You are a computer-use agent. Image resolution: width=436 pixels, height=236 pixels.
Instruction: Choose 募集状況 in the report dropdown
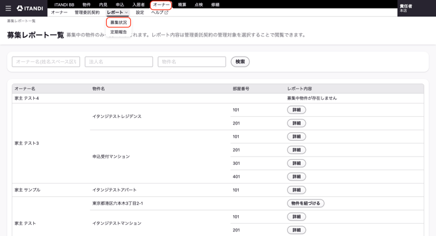point(118,22)
